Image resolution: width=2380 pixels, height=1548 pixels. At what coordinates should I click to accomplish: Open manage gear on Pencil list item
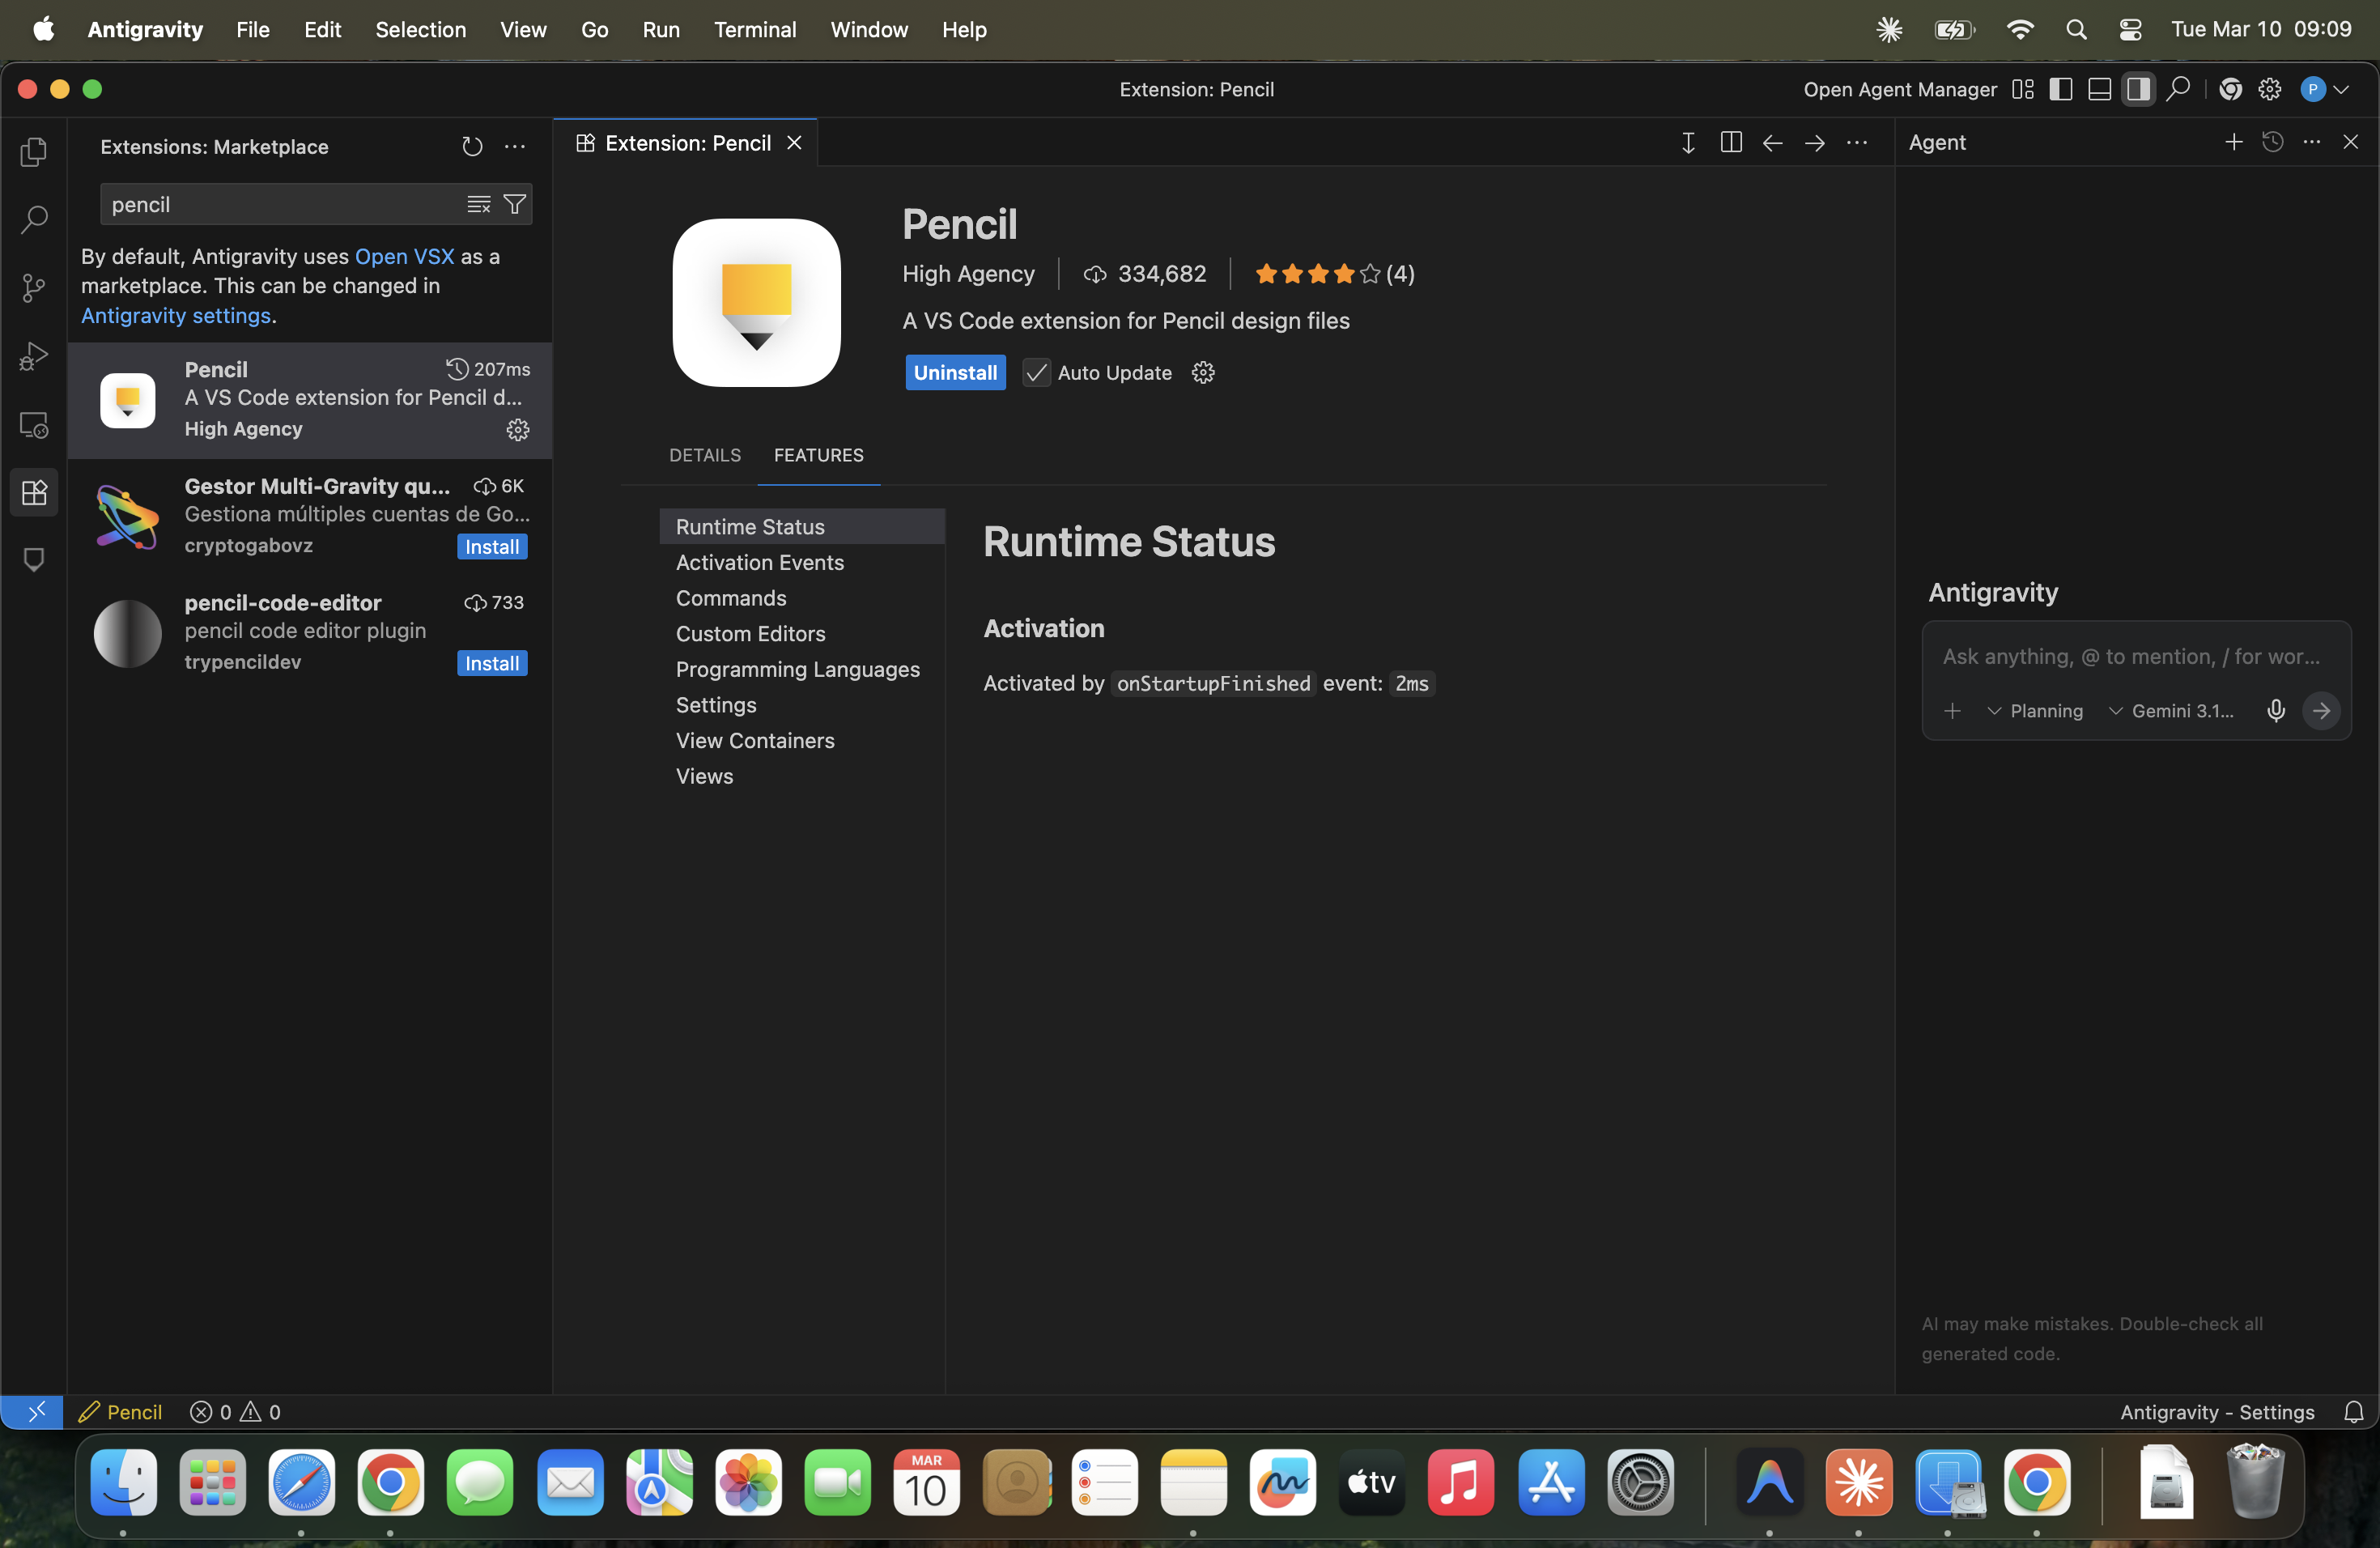pyautogui.click(x=518, y=430)
